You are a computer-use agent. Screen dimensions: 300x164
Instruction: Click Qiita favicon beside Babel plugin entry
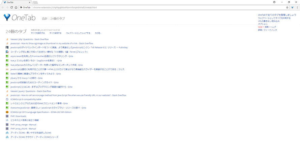click(x=7, y=74)
